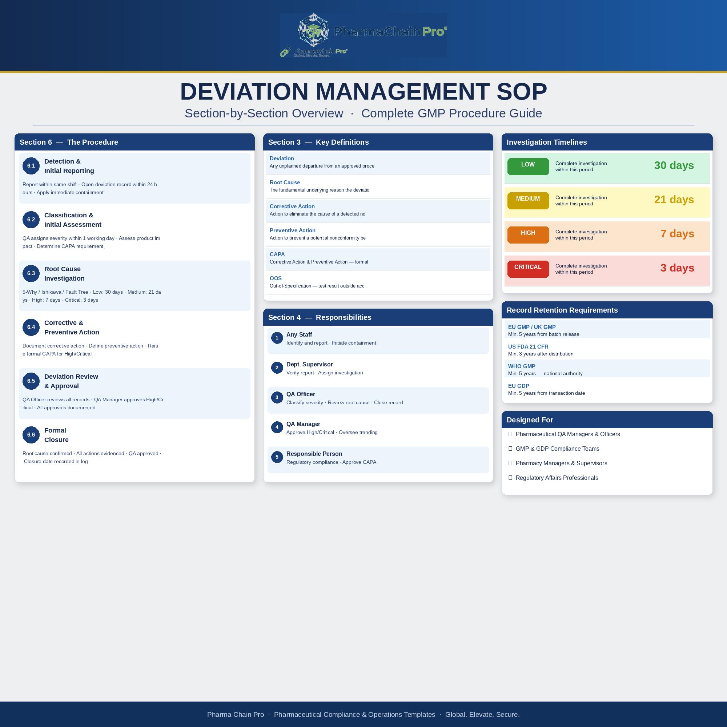Expand the Section 3 Key Definitions header
This screenshot has width=727, height=727.
pos(378,142)
